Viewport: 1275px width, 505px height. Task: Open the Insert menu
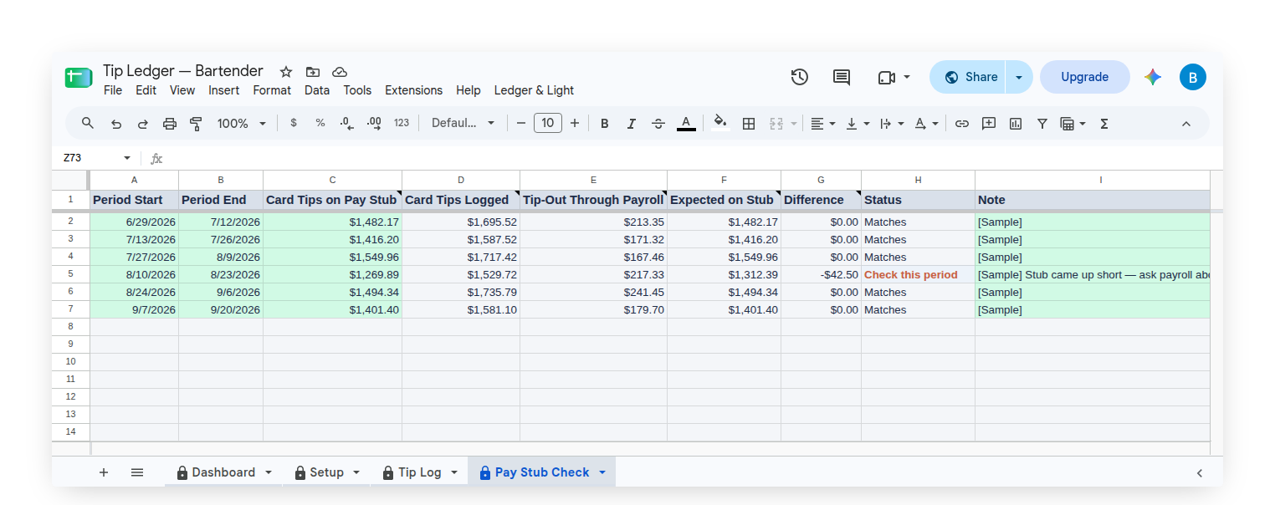pyautogui.click(x=223, y=90)
